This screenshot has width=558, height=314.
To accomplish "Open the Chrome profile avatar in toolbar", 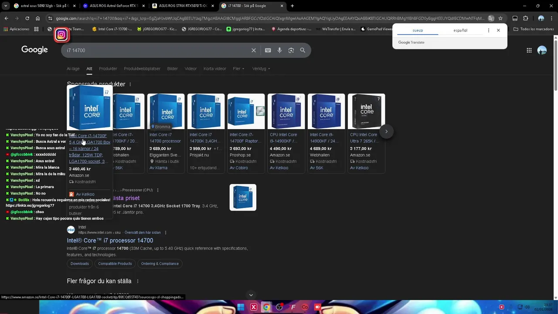I will 541,18.
